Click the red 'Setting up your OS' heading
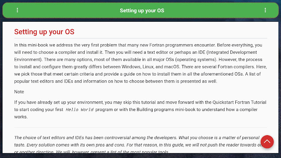Viewport: 281px width, 158px height. pos(44,32)
